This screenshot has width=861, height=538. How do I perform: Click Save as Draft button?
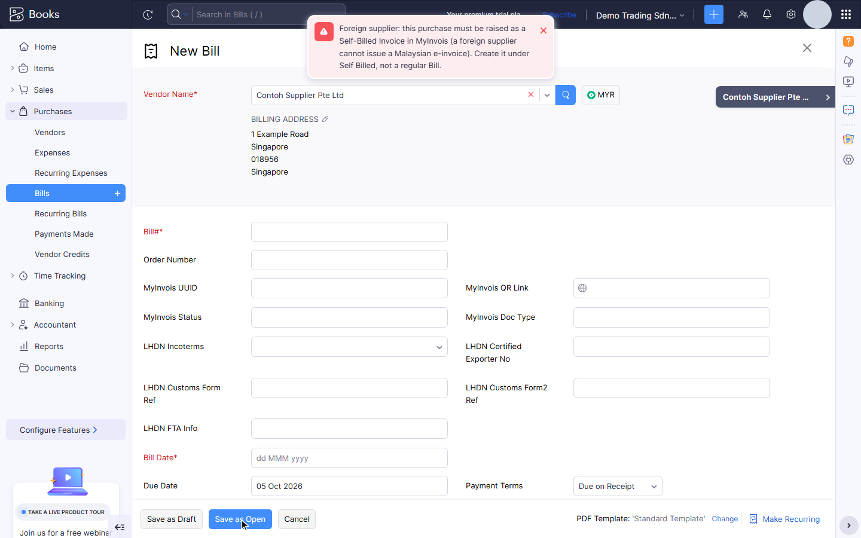point(172,519)
